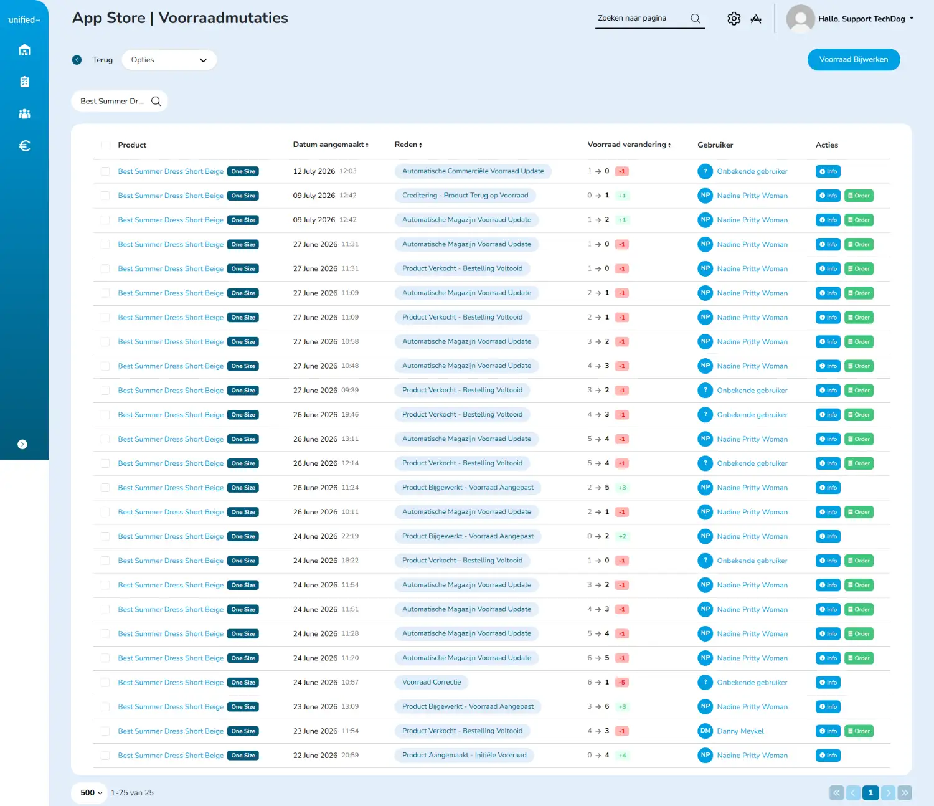Open the home icon in sidebar
The height and width of the screenshot is (806, 934).
click(x=24, y=50)
